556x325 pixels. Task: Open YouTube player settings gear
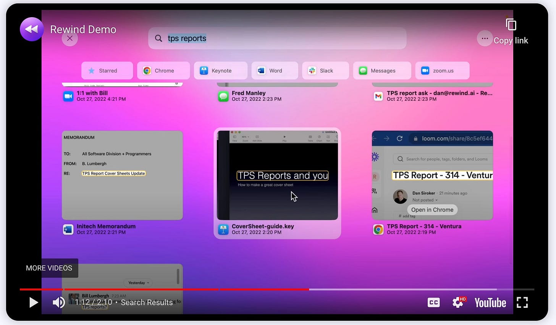click(x=458, y=302)
